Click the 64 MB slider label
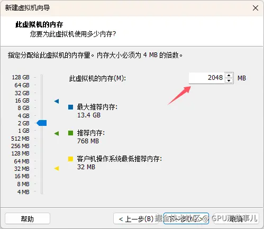The height and width of the screenshot is (229, 264). click(22, 161)
